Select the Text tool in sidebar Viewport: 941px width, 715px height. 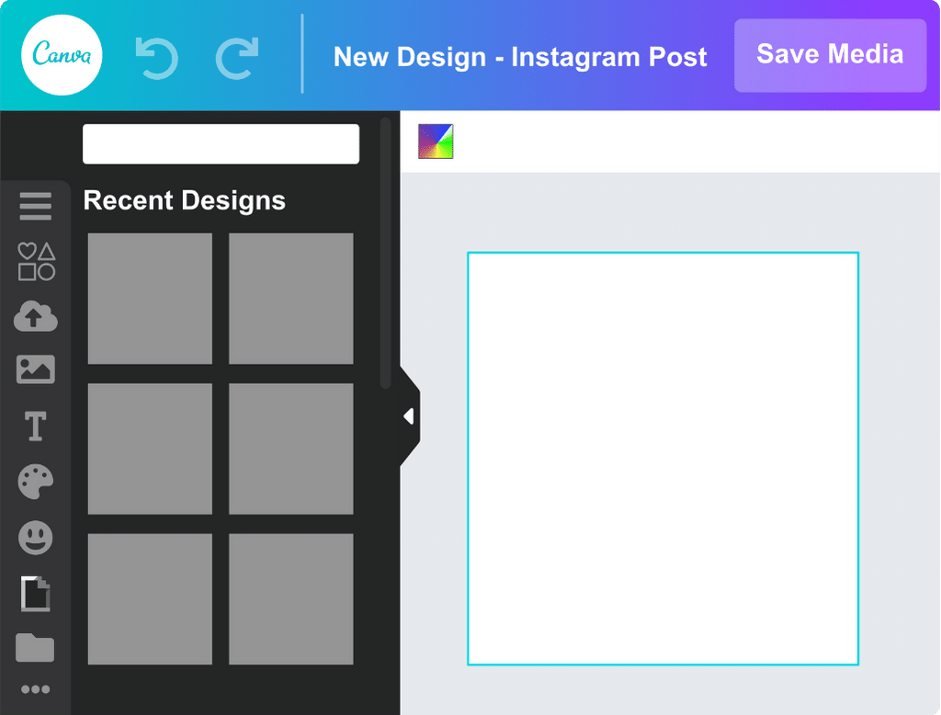[36, 426]
